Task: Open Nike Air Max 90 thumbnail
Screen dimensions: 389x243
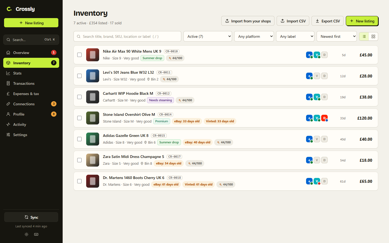Action: click(93, 55)
